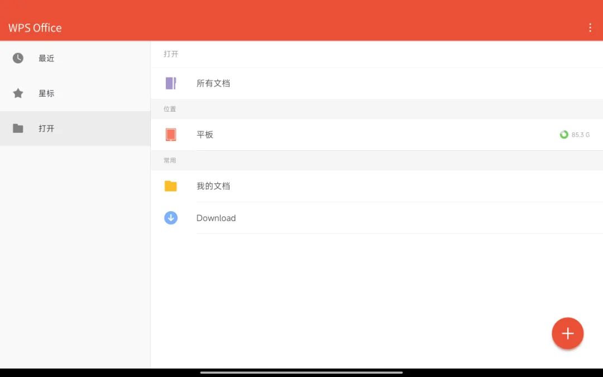The height and width of the screenshot is (377, 603).
Task: Tap the purple 所有文档 notebook icon
Action: point(171,83)
